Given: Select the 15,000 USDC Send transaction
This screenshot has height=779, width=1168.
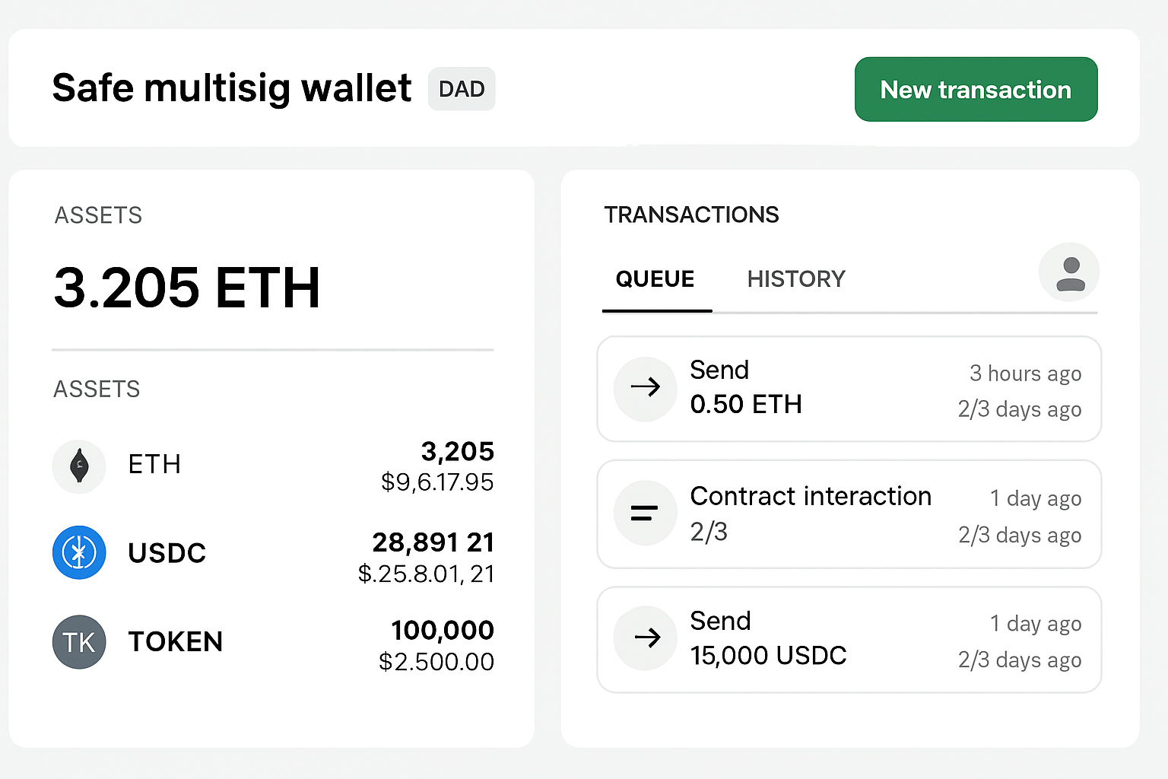Looking at the screenshot, I should (x=849, y=639).
